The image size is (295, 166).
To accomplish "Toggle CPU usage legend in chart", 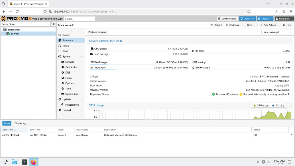I will pyautogui.click(x=261, y=105).
